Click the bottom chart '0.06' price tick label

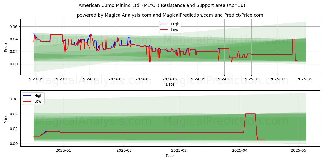pos(14,99)
